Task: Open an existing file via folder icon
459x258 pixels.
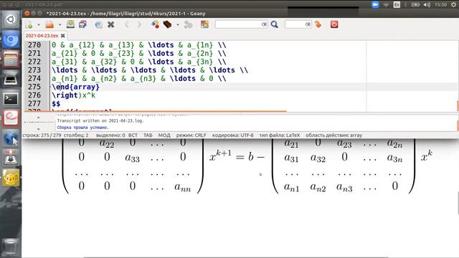Action: click(x=49, y=24)
